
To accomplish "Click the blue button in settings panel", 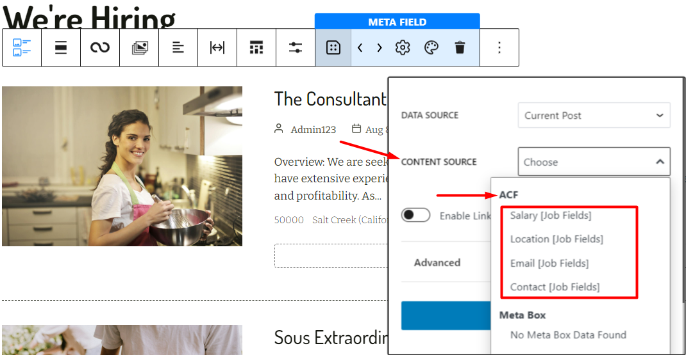I will coord(446,315).
